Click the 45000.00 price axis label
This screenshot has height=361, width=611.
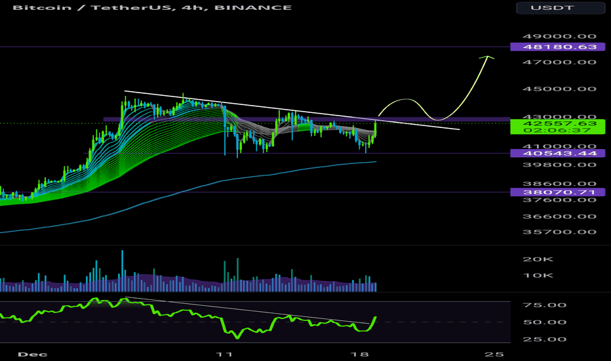(x=560, y=89)
